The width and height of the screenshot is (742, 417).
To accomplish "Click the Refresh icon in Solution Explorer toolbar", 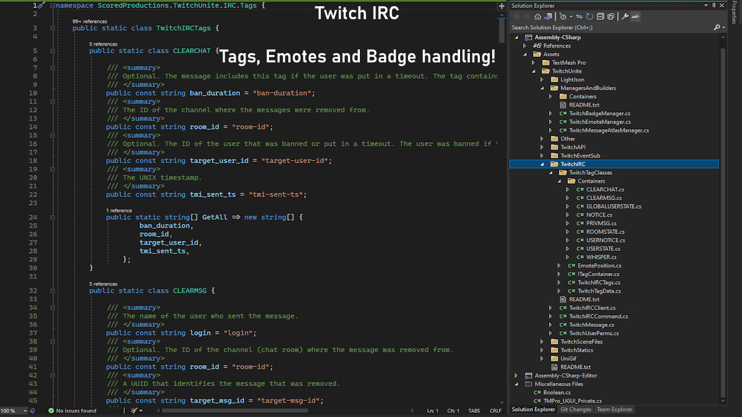I will click(x=589, y=17).
